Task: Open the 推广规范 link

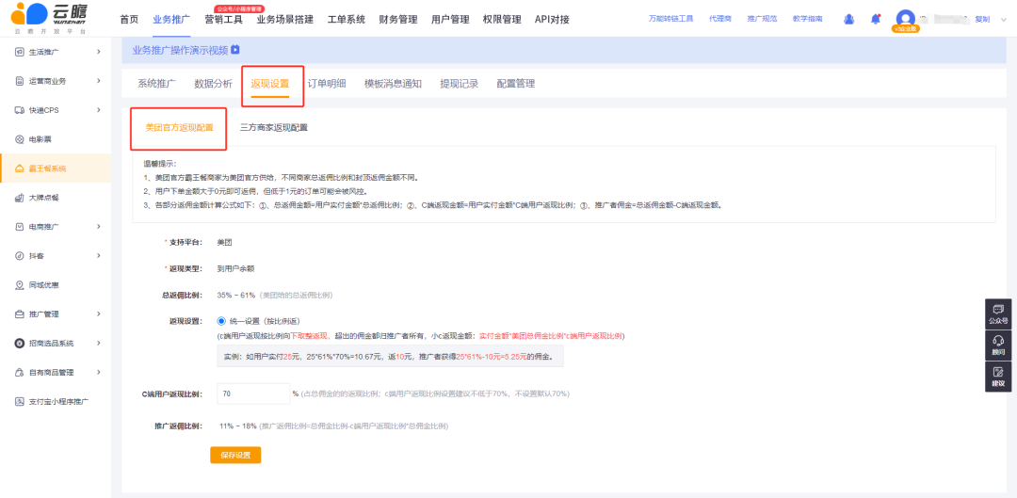Action: pyautogui.click(x=762, y=19)
